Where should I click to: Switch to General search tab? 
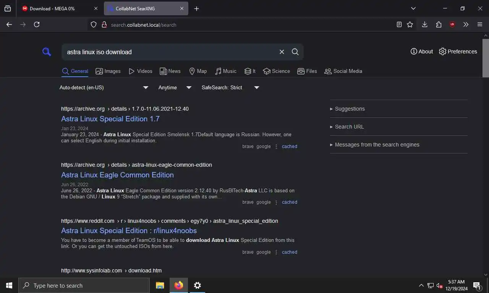(75, 71)
